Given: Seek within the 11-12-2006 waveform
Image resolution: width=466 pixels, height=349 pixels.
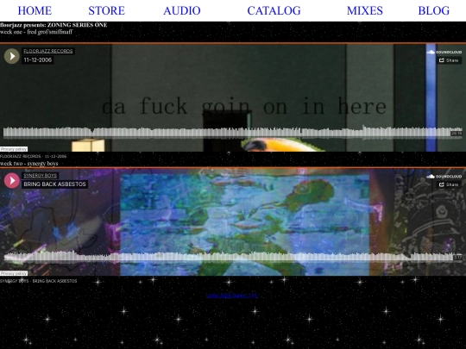Looking at the screenshot, I should point(233,133).
